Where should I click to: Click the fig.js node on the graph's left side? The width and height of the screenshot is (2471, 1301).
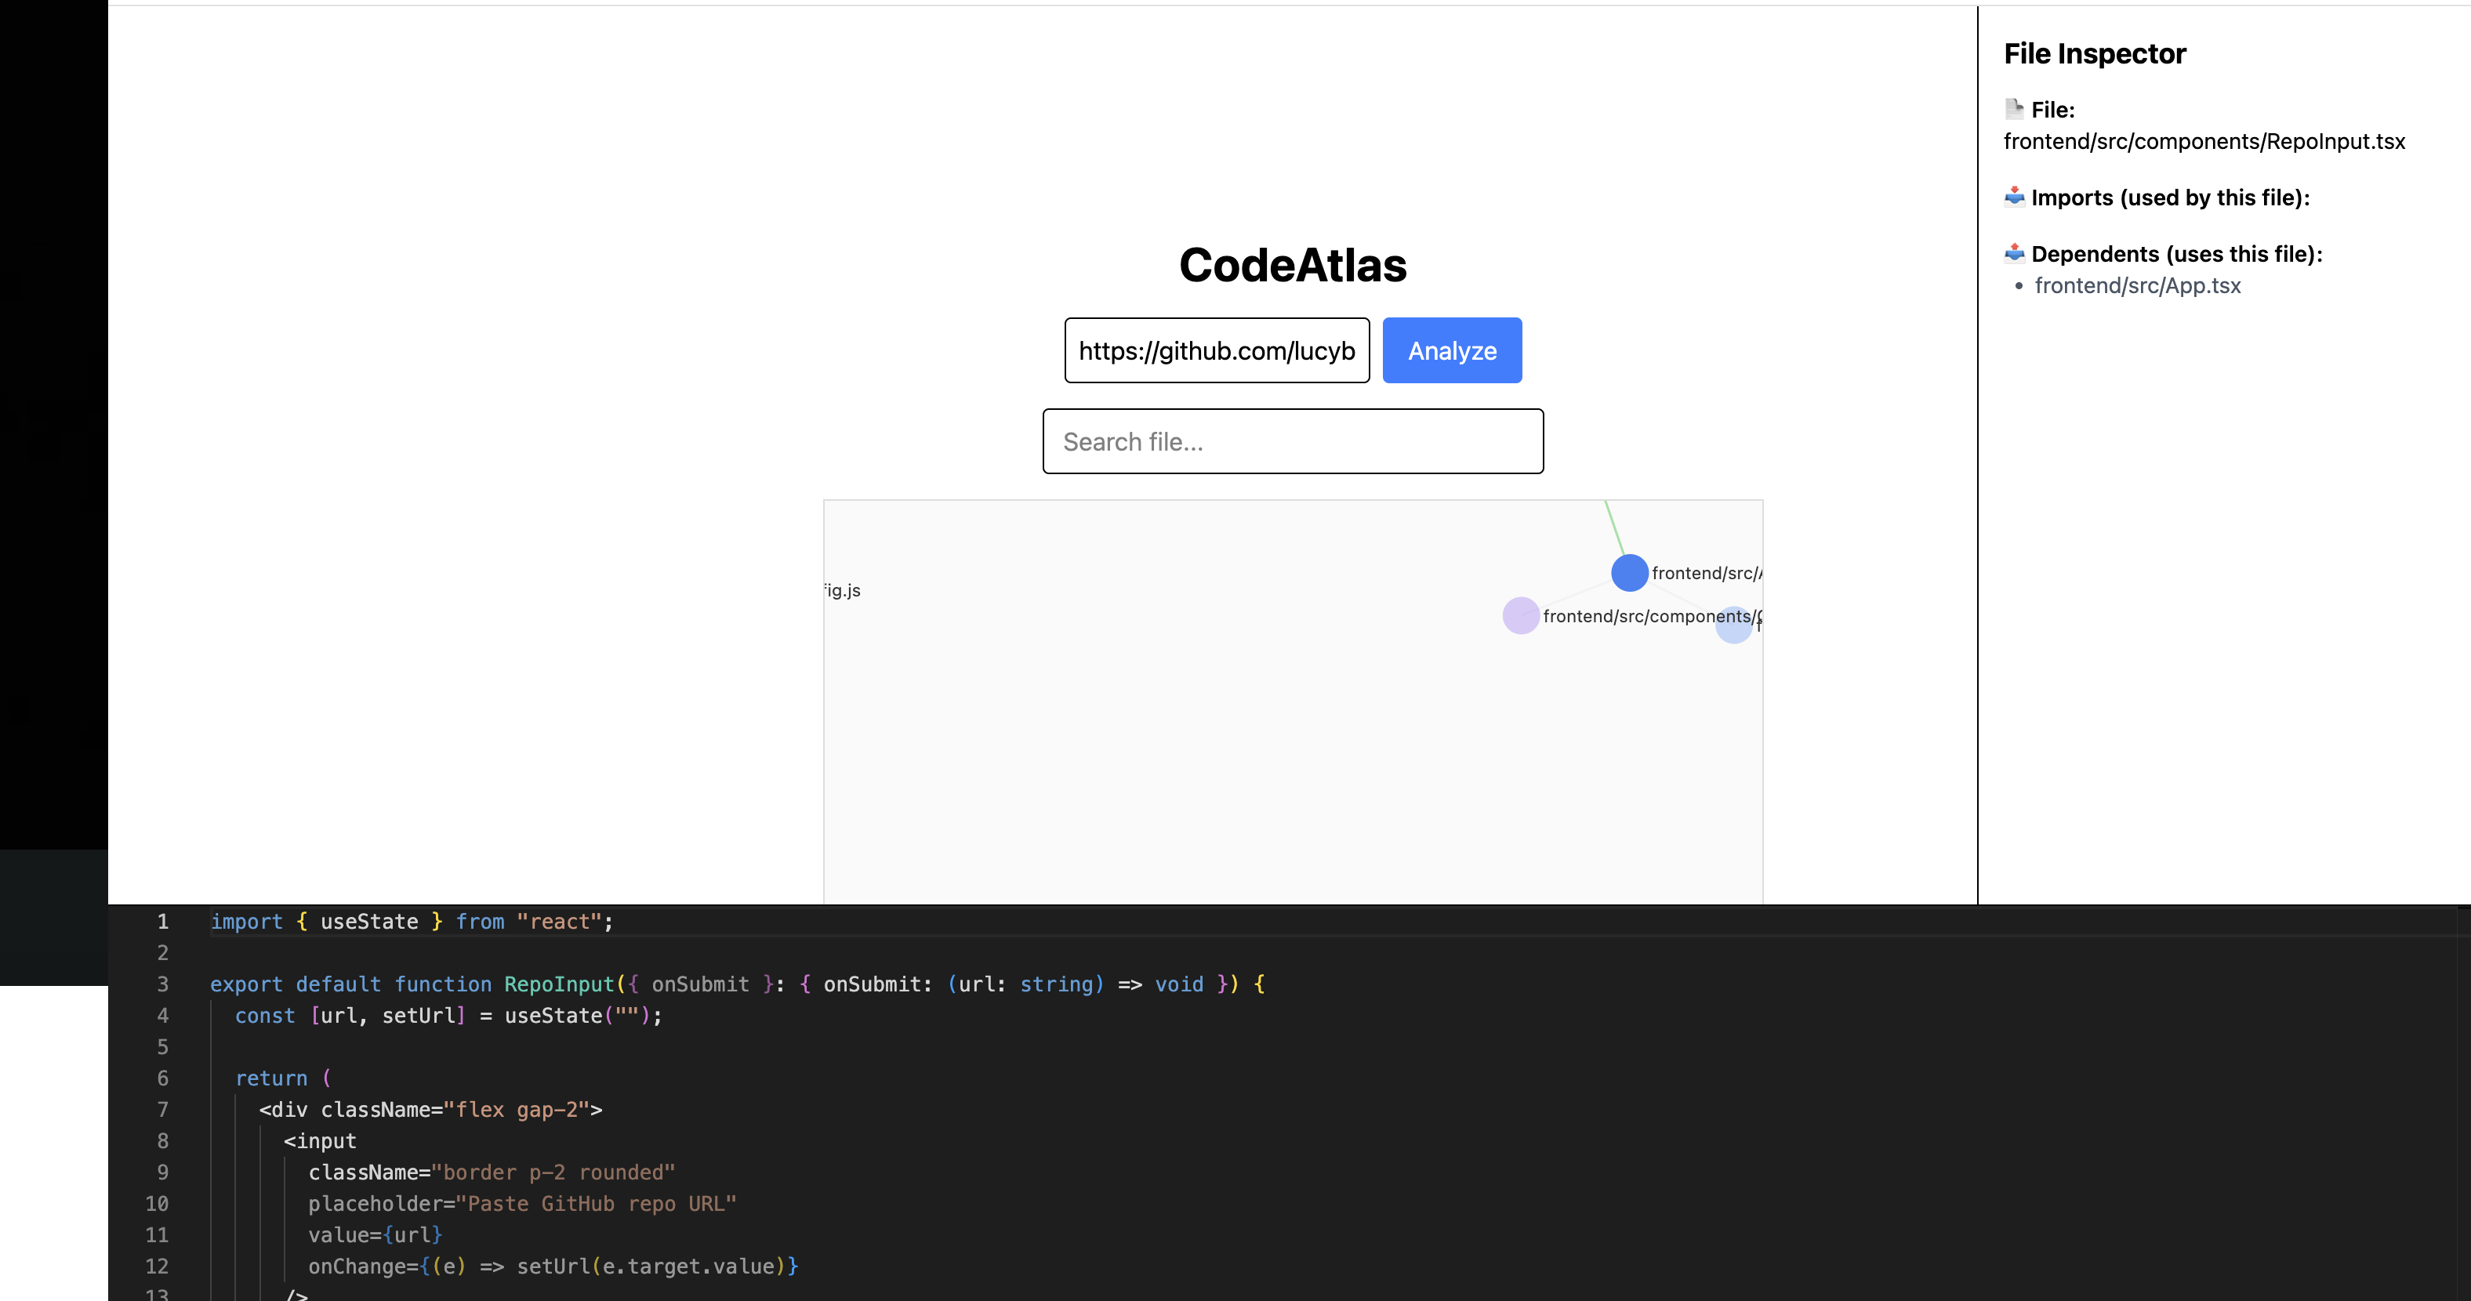840,589
